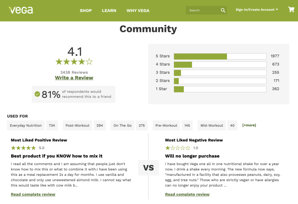This screenshot has height=204, width=298.
Task: Expand more Used For tags
Action: [x=249, y=125]
